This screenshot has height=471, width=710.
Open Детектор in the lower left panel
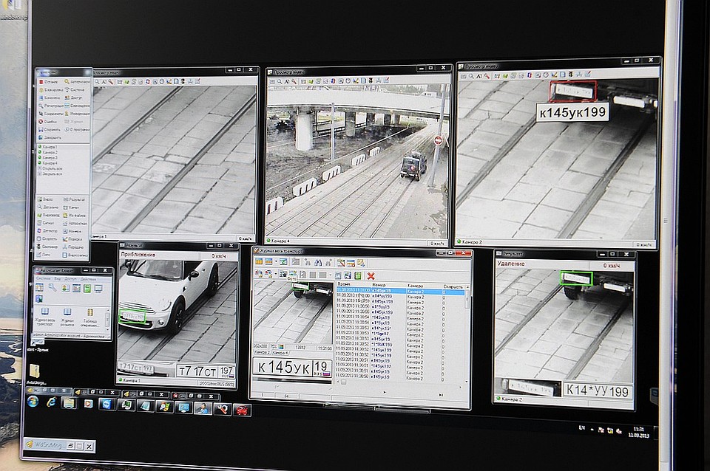click(47, 231)
